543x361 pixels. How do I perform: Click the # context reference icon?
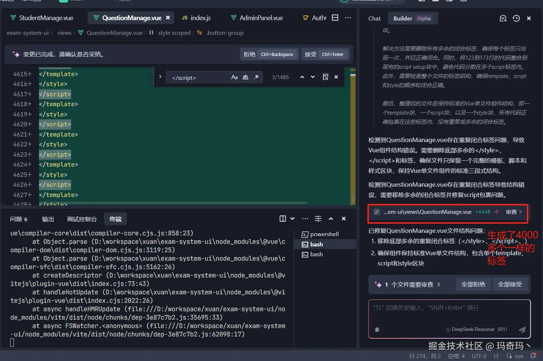click(x=377, y=330)
